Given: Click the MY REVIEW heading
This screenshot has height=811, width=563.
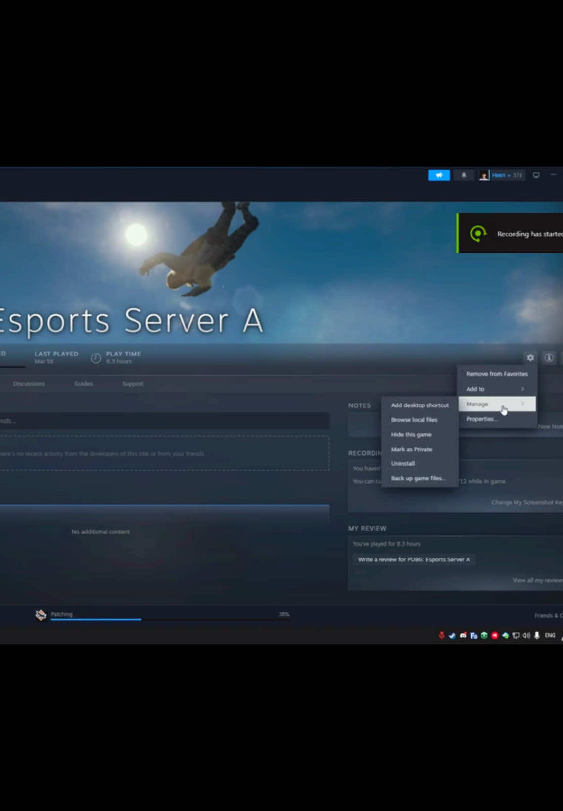Looking at the screenshot, I should pos(367,528).
